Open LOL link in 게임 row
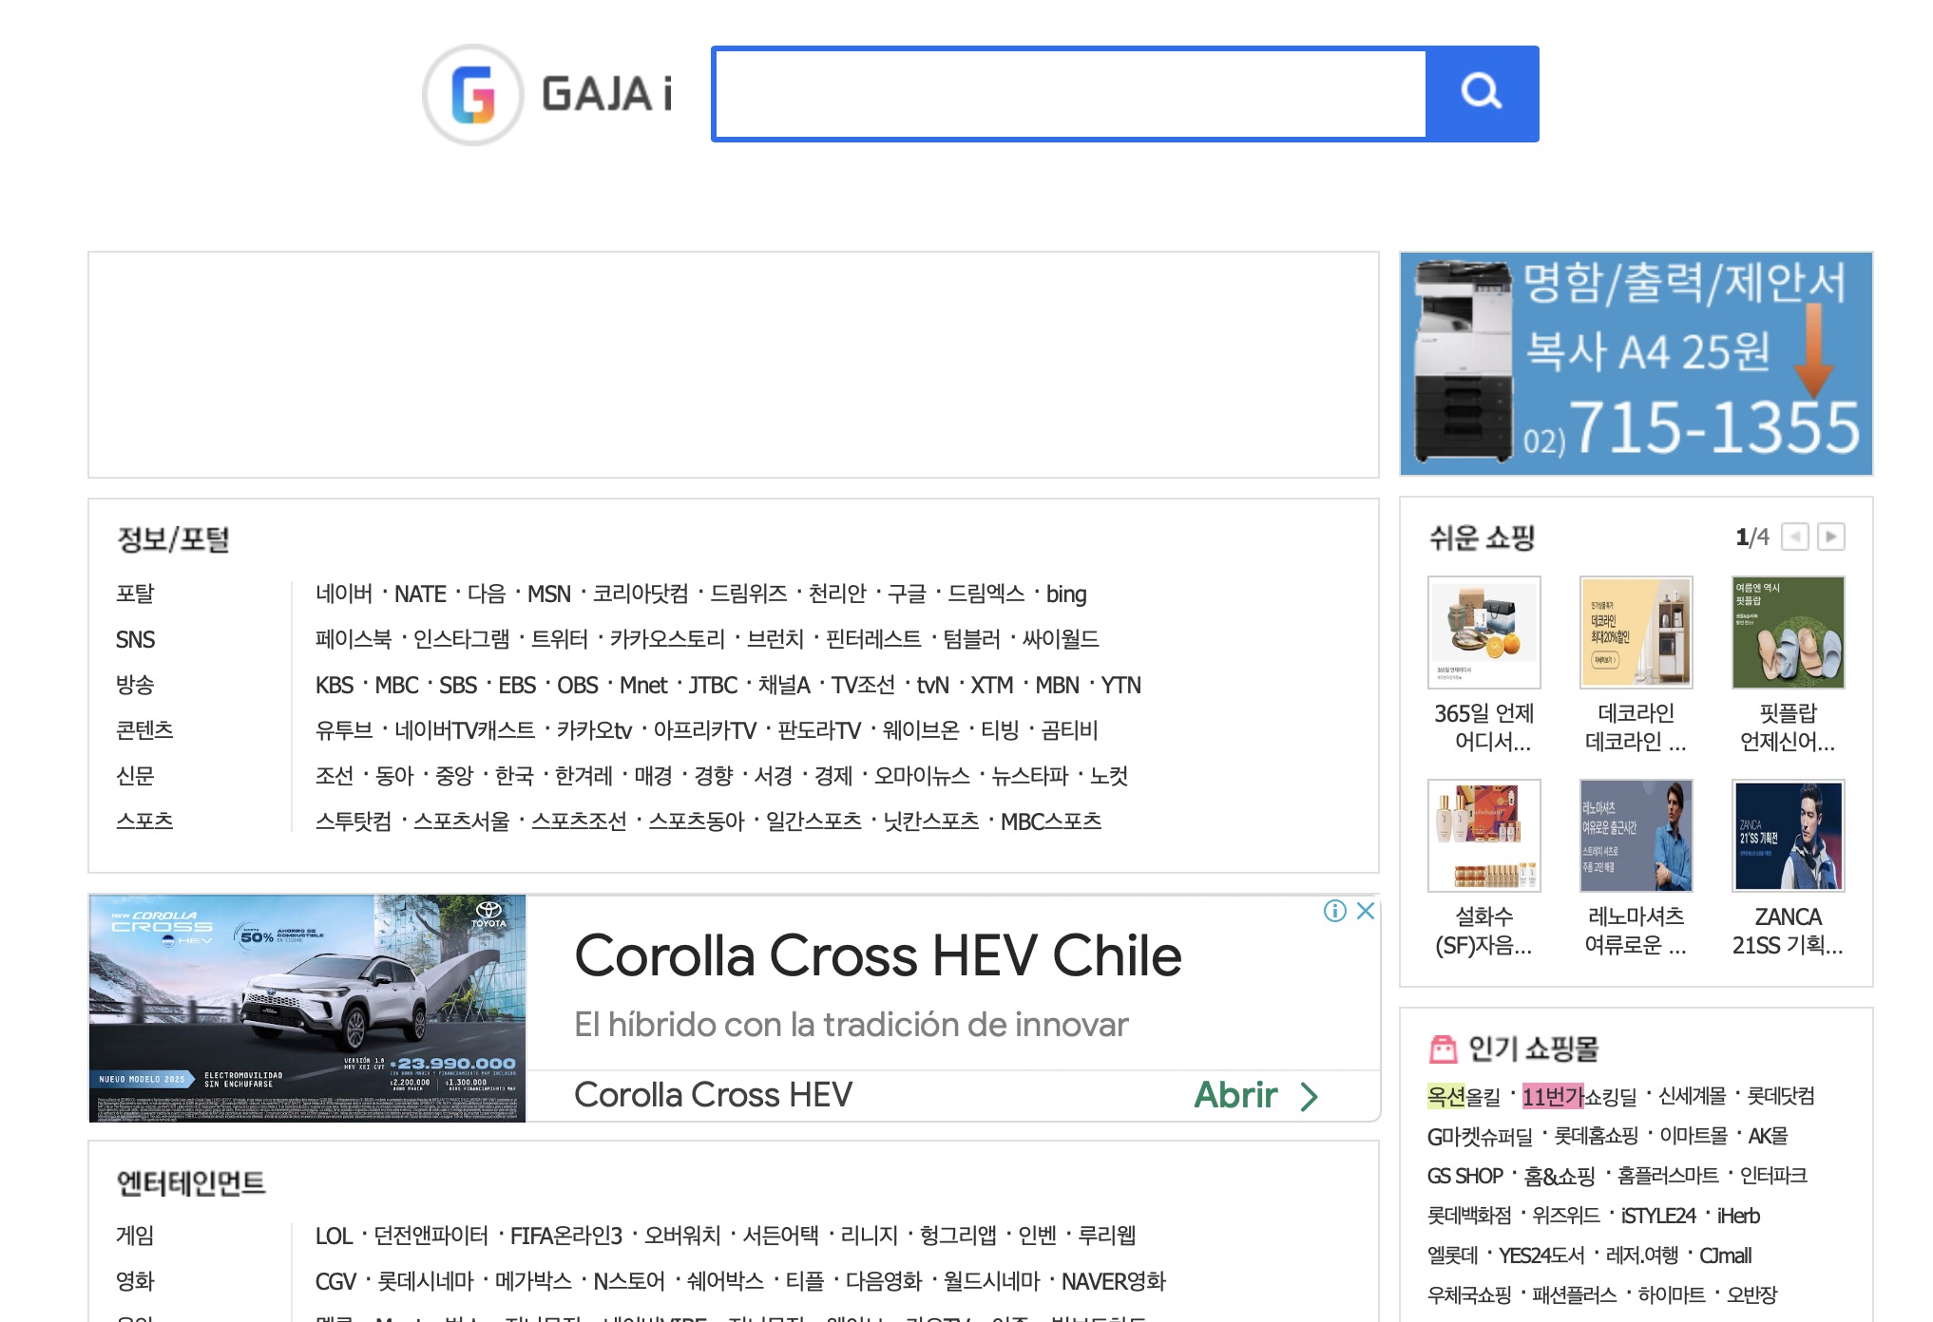This screenshot has height=1322, width=1933. click(x=333, y=1237)
